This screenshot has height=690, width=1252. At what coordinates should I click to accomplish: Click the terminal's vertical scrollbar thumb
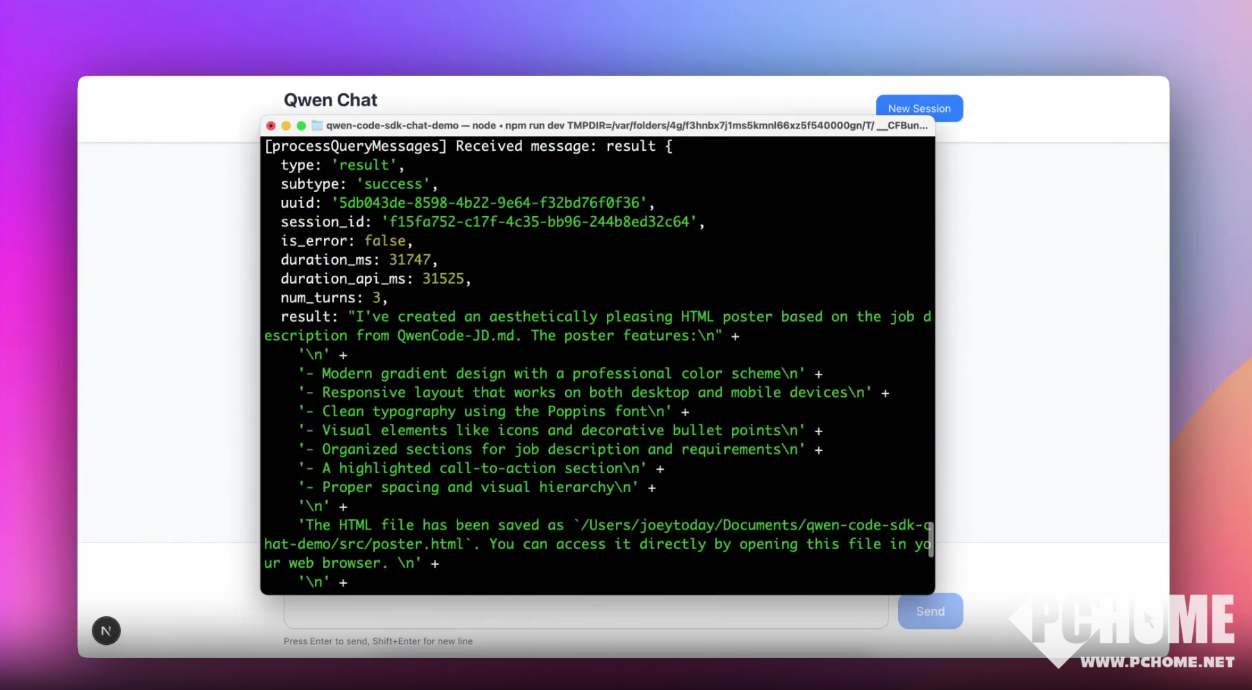(x=929, y=539)
